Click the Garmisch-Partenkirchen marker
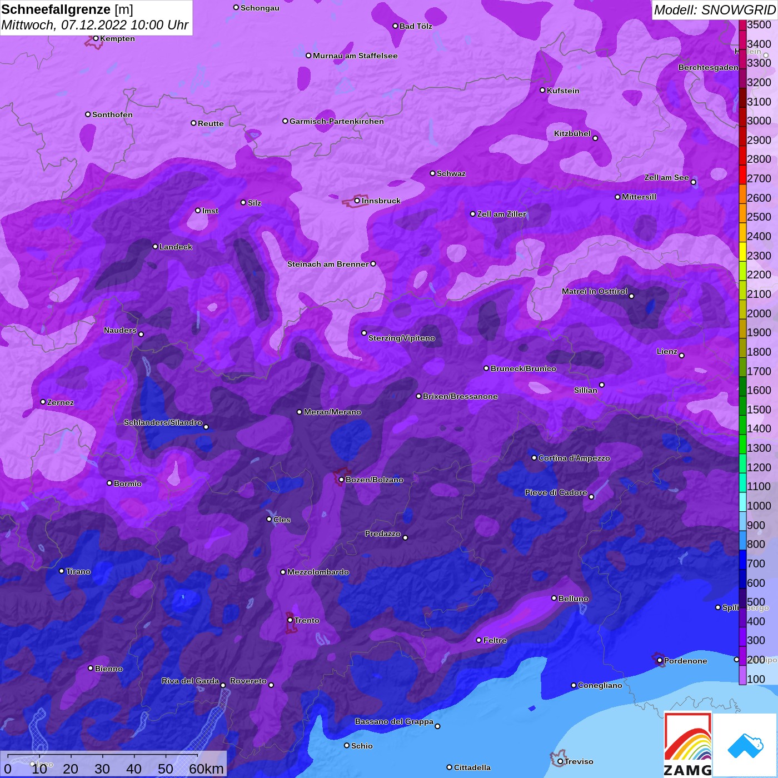This screenshot has height=778, width=778. (x=285, y=121)
